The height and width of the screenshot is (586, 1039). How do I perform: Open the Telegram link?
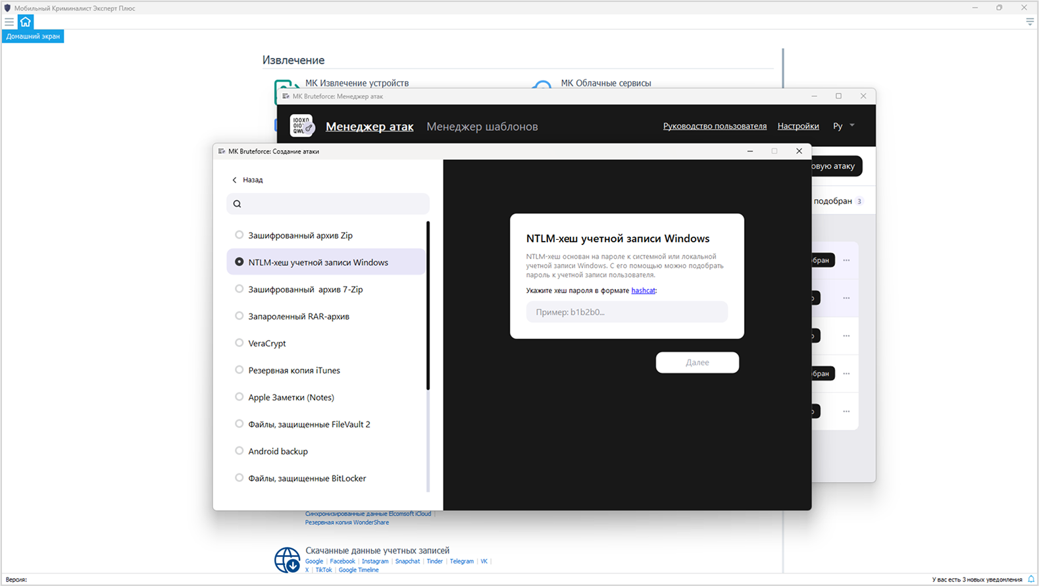click(x=461, y=562)
